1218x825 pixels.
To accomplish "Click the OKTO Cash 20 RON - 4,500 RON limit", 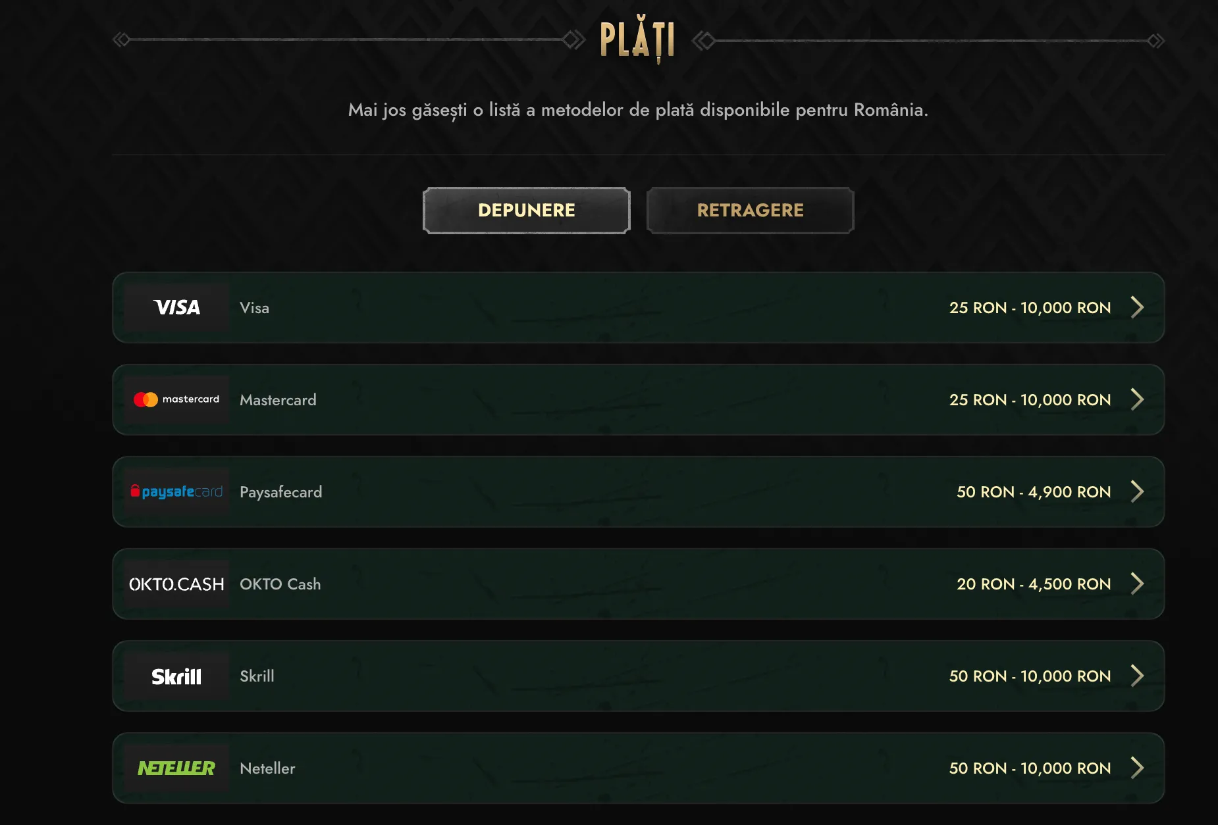I will pos(1033,584).
